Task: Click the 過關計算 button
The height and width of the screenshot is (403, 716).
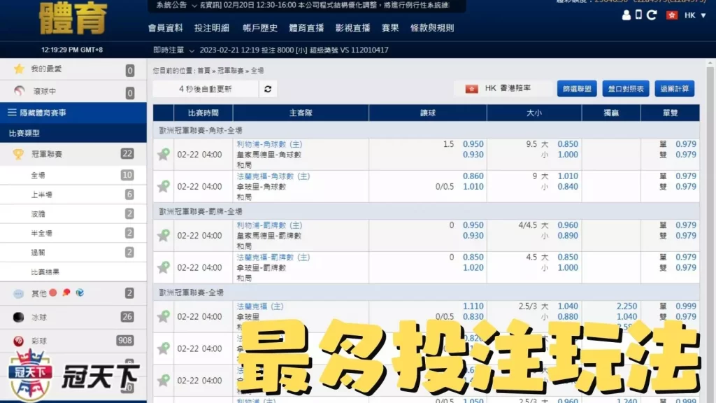Action: click(674, 89)
